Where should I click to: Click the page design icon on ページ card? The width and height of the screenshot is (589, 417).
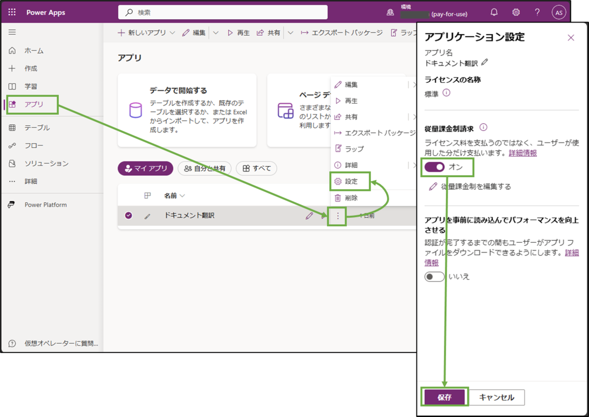coord(285,110)
